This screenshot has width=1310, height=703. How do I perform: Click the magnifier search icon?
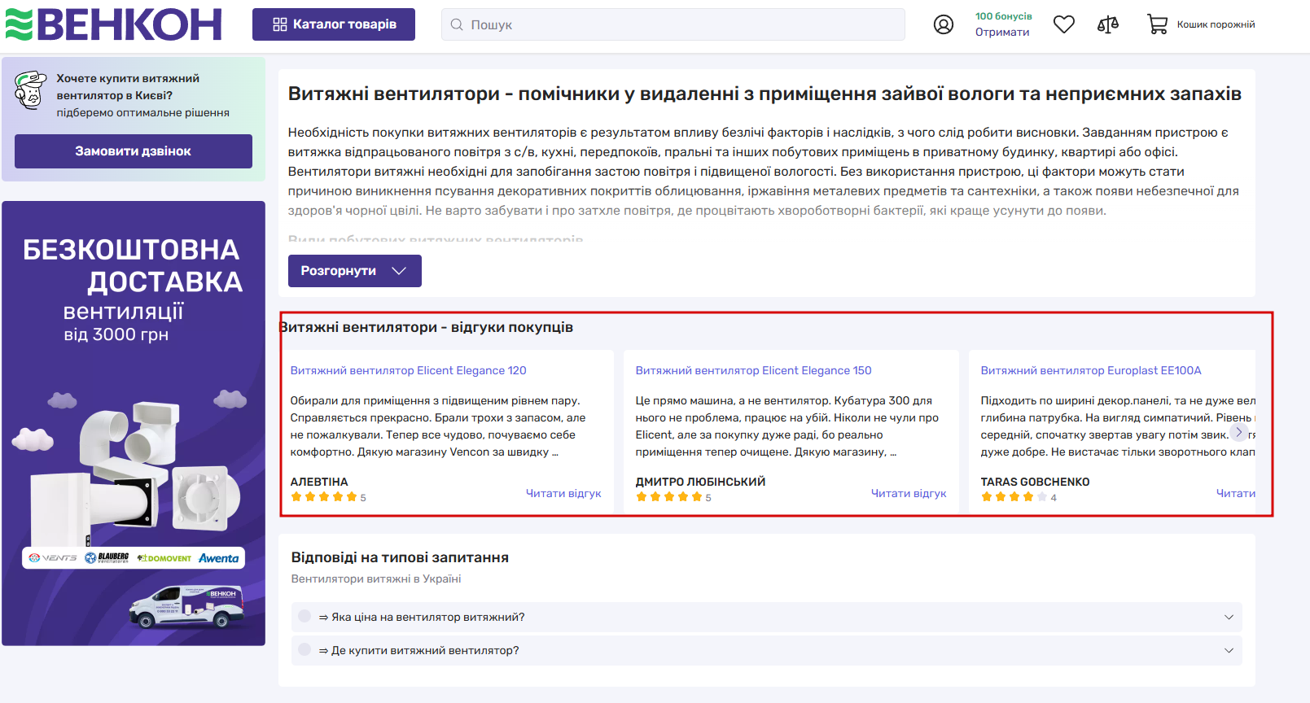click(x=457, y=24)
